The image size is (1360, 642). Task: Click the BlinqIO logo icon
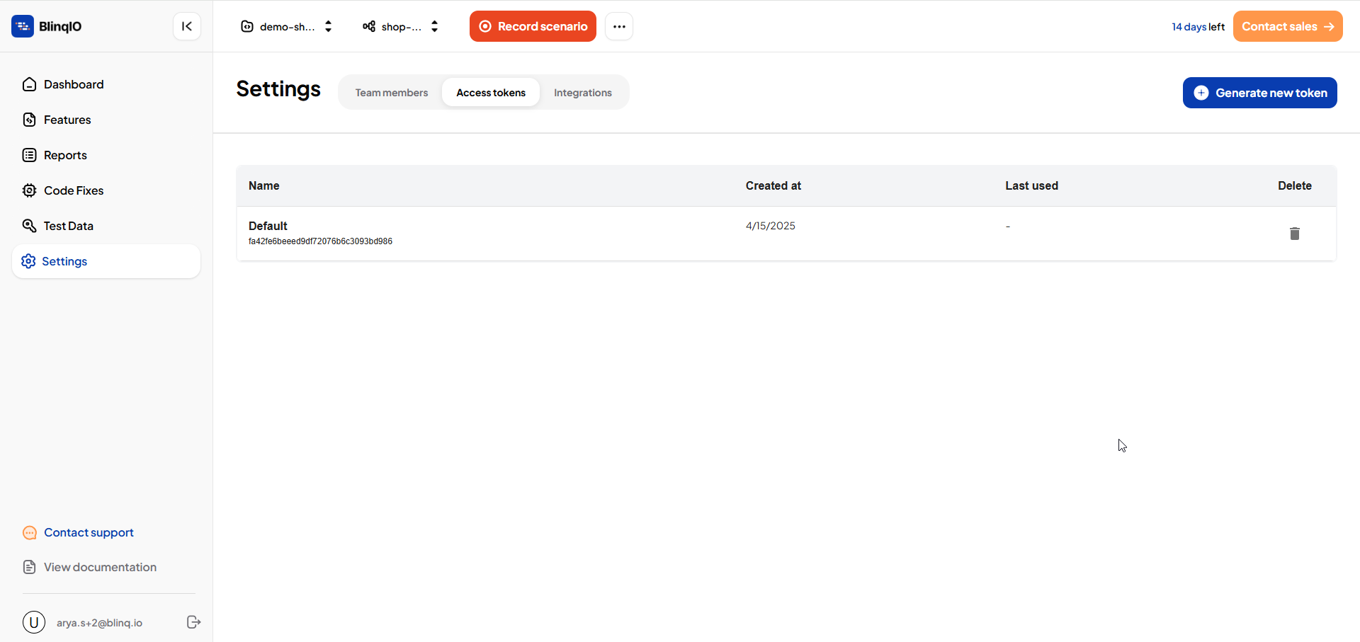[23, 26]
